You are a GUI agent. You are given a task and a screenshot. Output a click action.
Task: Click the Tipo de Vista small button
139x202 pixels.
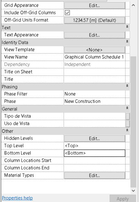(128, 116)
